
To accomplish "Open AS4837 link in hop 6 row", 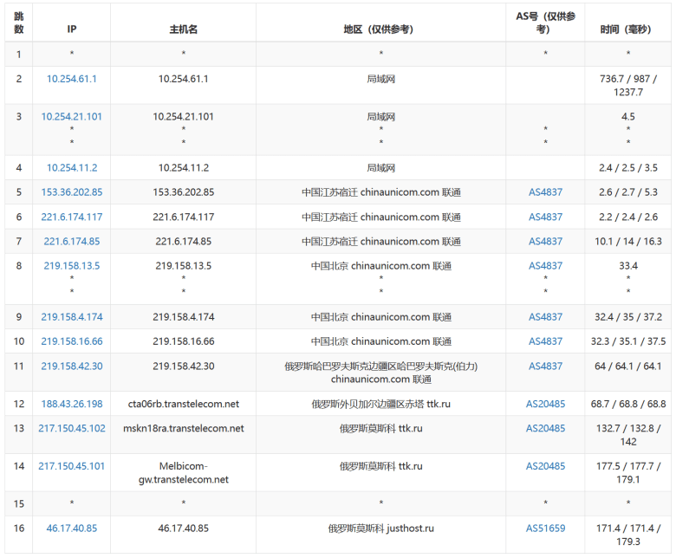I will tap(545, 217).
